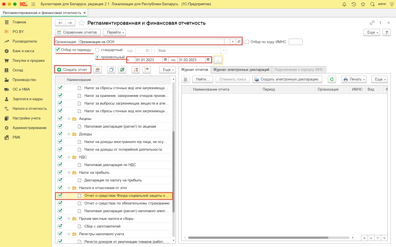
Task: Open notifications bell icon
Action: click(x=344, y=4)
